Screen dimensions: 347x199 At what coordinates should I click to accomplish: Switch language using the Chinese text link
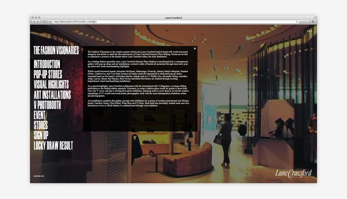tap(309, 31)
